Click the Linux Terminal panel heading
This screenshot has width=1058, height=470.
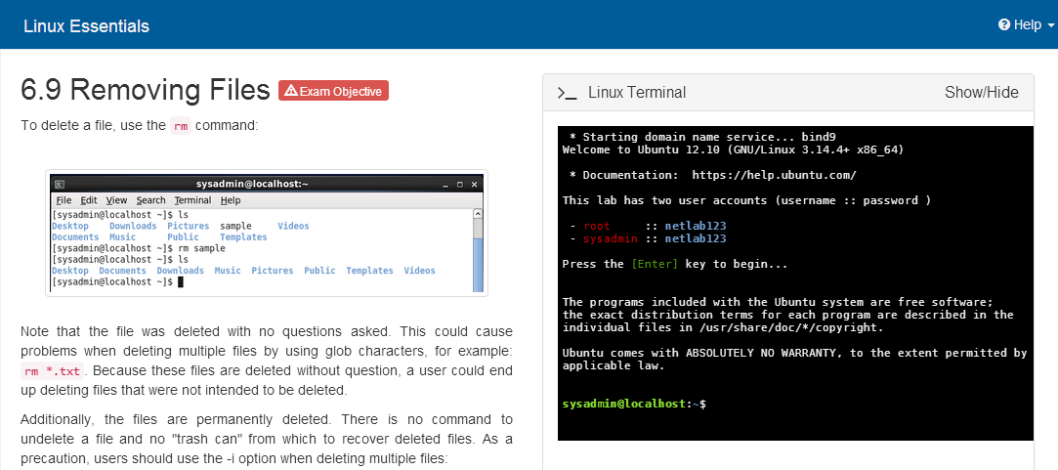pos(637,93)
